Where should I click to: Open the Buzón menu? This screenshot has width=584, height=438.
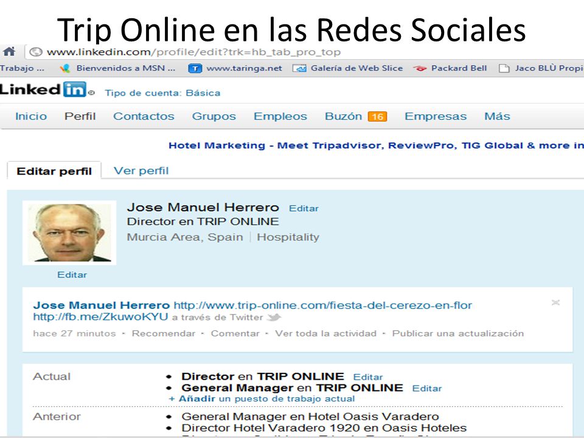pyautogui.click(x=343, y=116)
